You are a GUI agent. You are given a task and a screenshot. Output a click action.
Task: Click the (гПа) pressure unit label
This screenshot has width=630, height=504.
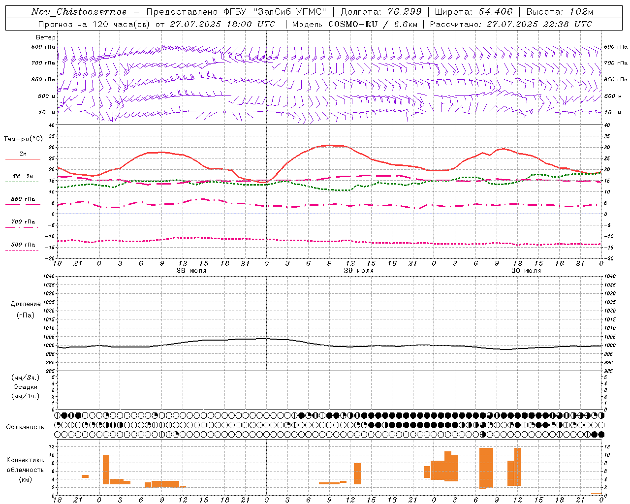26,315
